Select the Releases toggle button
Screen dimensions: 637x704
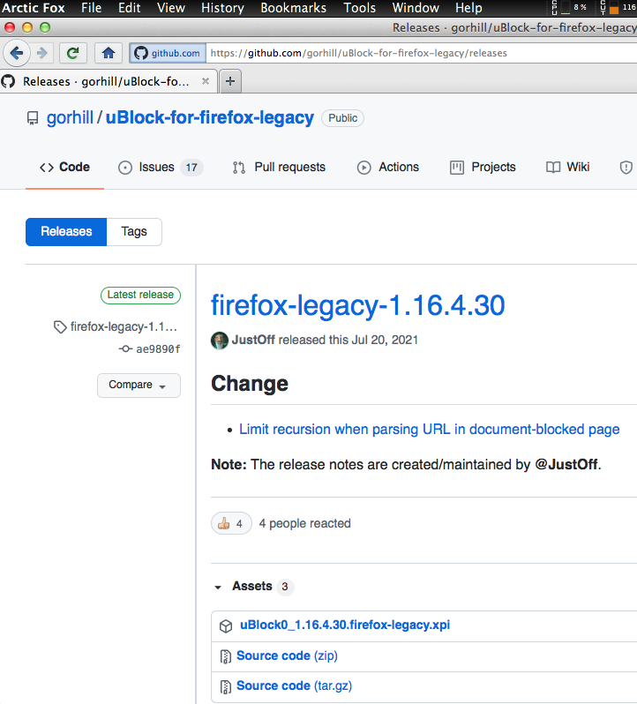coord(66,232)
